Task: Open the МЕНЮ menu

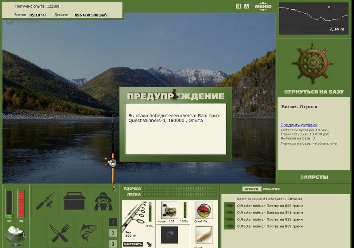Action: click(x=263, y=6)
